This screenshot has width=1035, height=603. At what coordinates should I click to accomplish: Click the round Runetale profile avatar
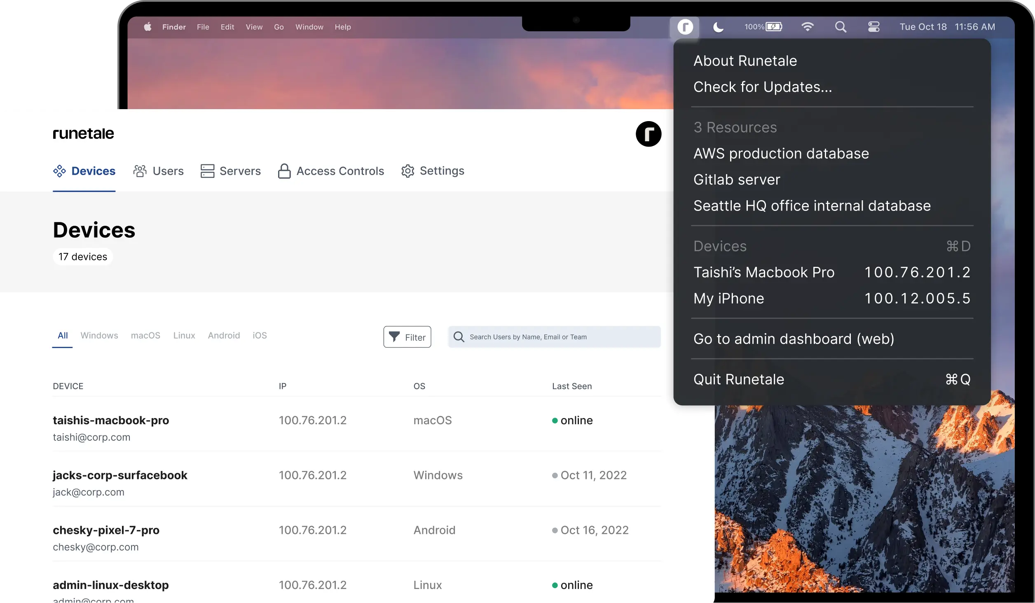pyautogui.click(x=648, y=134)
